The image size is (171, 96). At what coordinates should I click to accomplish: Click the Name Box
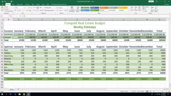point(5,16)
